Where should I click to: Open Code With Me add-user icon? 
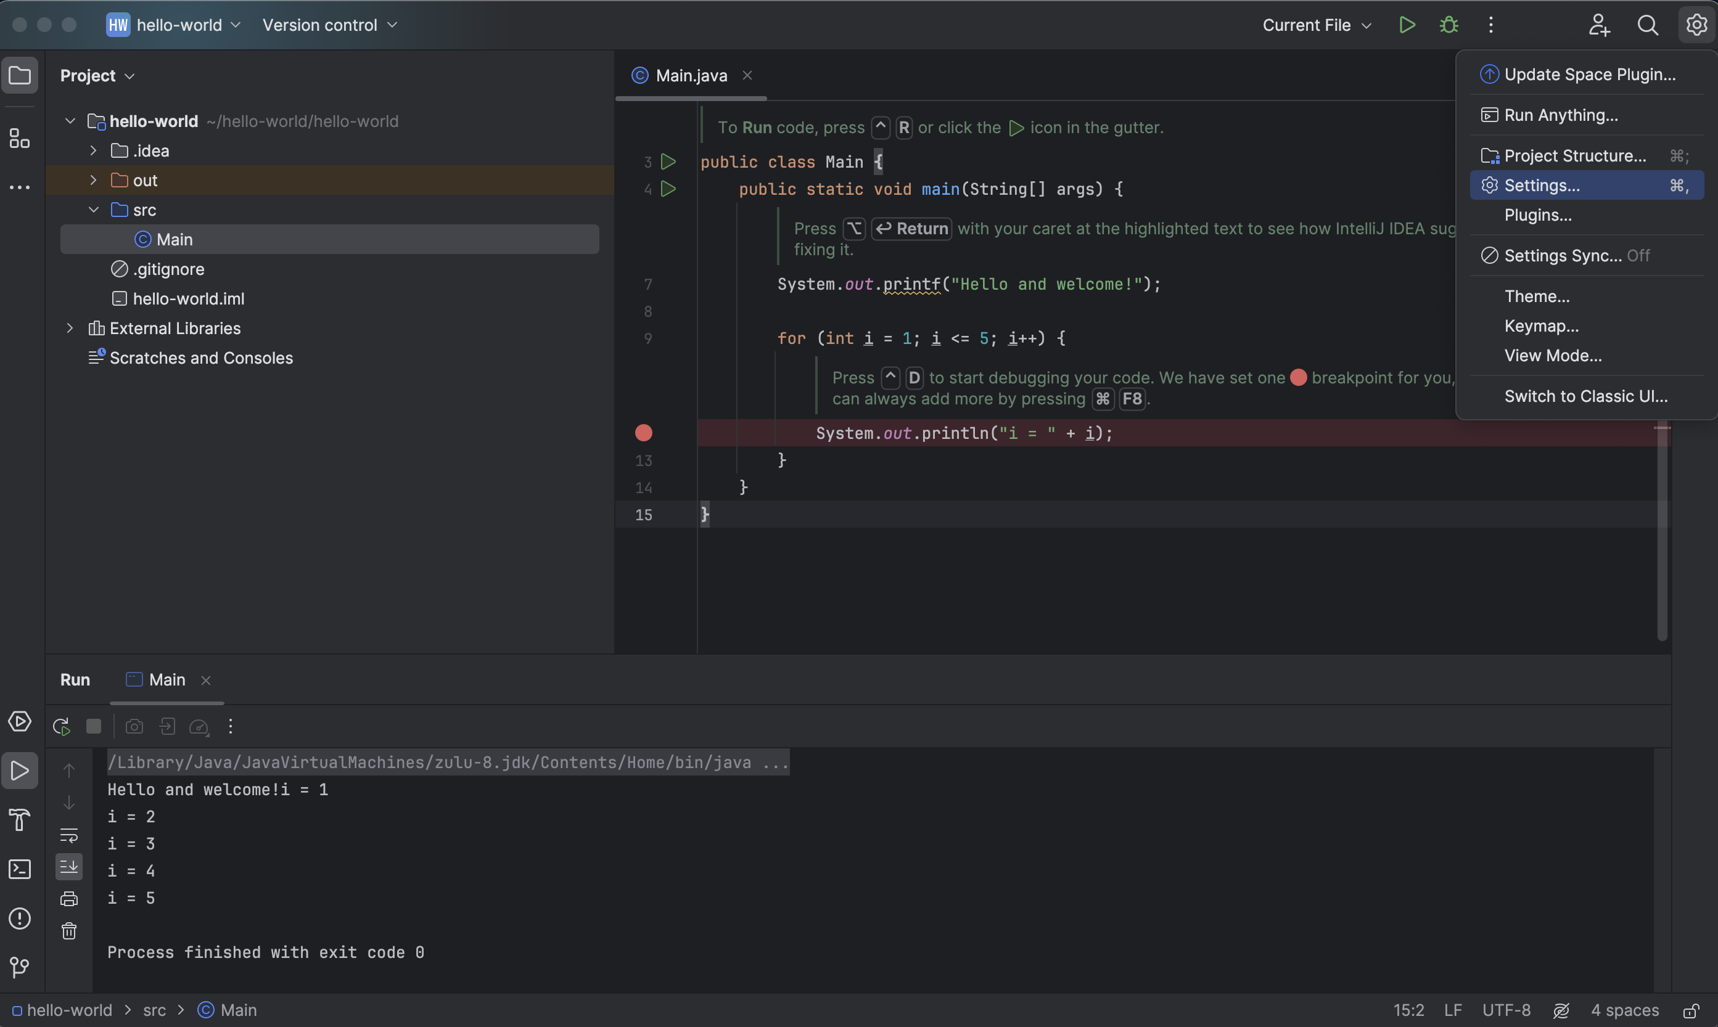[1599, 25]
